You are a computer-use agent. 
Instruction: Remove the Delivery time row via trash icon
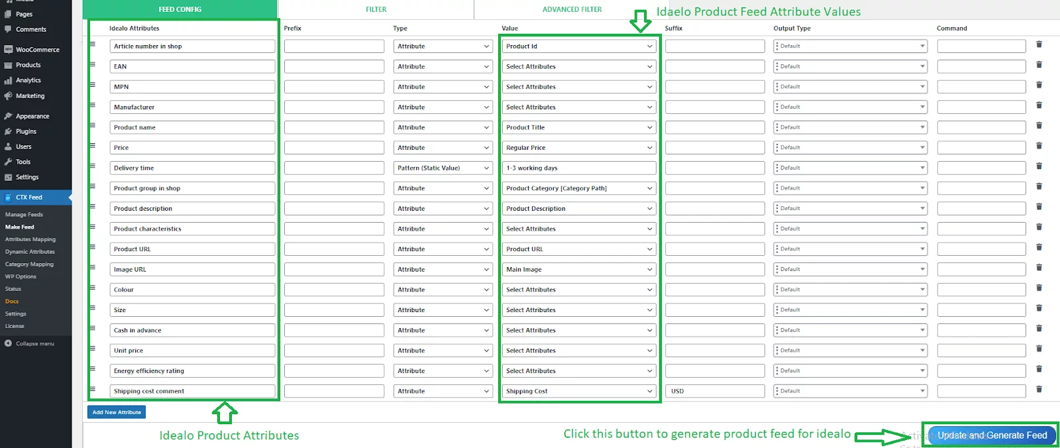(x=1039, y=166)
